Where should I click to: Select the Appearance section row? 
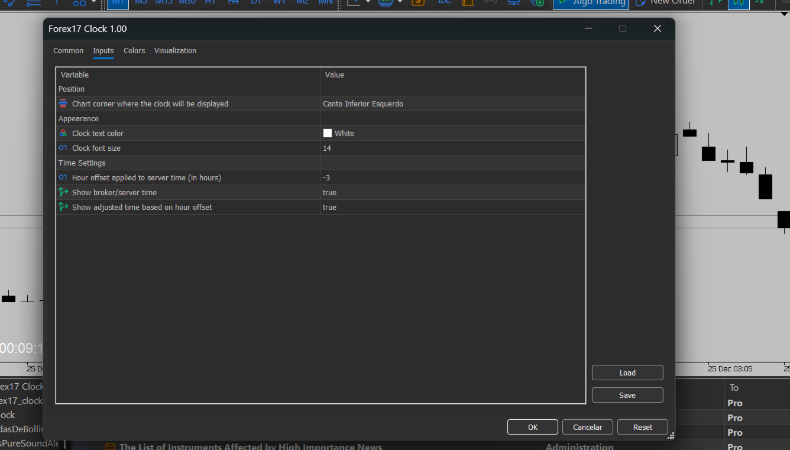click(320, 118)
